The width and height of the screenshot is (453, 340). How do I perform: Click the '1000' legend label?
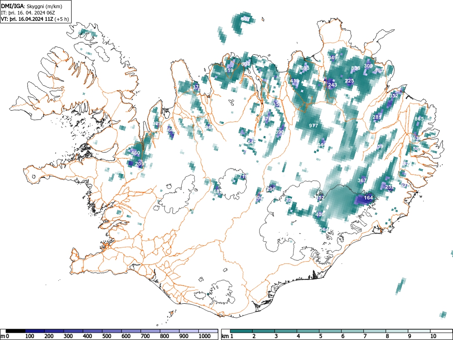(205, 336)
